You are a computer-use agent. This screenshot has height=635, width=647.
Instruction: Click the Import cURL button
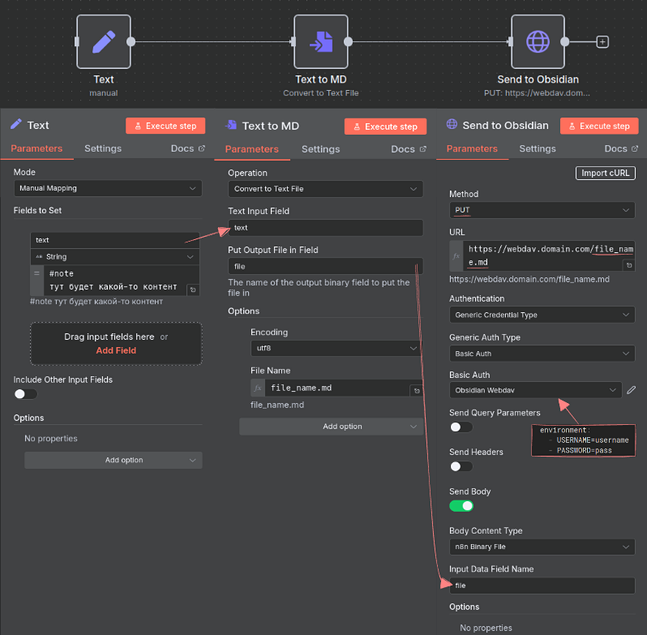(x=605, y=173)
